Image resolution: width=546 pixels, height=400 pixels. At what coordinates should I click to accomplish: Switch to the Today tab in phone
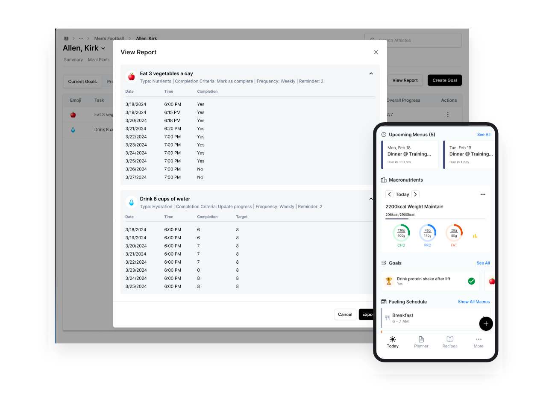pos(393,342)
